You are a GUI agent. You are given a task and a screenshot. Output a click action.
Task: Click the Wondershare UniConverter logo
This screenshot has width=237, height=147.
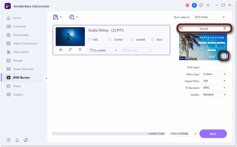(x=8, y=6)
